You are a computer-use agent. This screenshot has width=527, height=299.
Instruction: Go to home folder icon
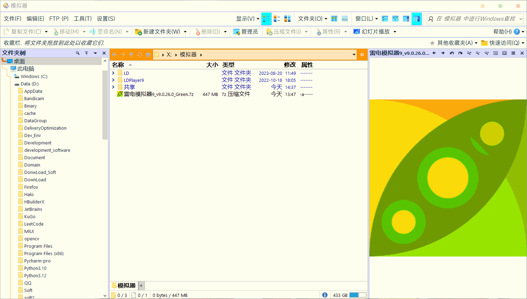tap(148, 54)
